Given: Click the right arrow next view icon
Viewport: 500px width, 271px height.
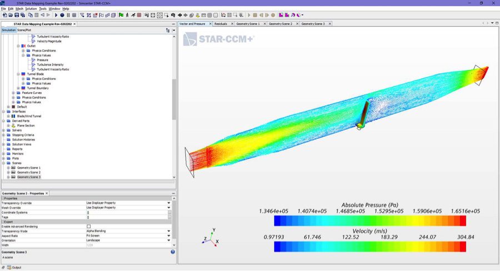Looking at the screenshot, I should coord(186,15).
